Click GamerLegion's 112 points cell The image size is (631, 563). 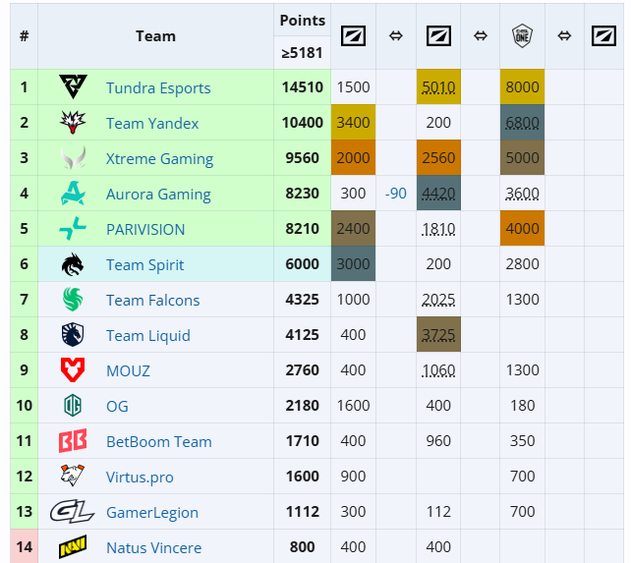pyautogui.click(x=438, y=512)
